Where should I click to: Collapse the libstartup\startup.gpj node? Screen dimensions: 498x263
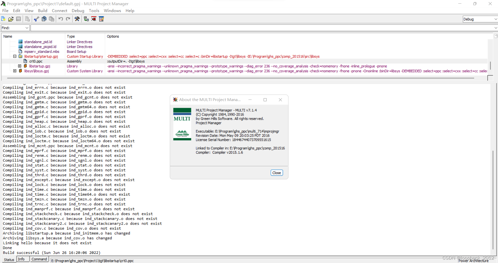point(15,56)
